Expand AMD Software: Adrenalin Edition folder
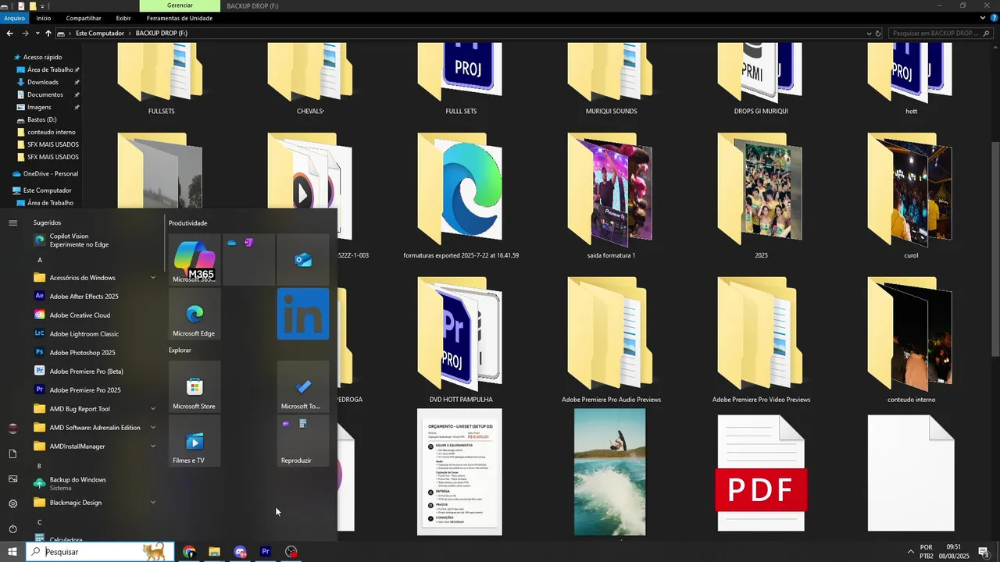Image resolution: width=1000 pixels, height=562 pixels. pyautogui.click(x=153, y=428)
